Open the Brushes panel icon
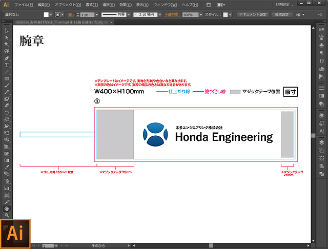 coord(321,37)
